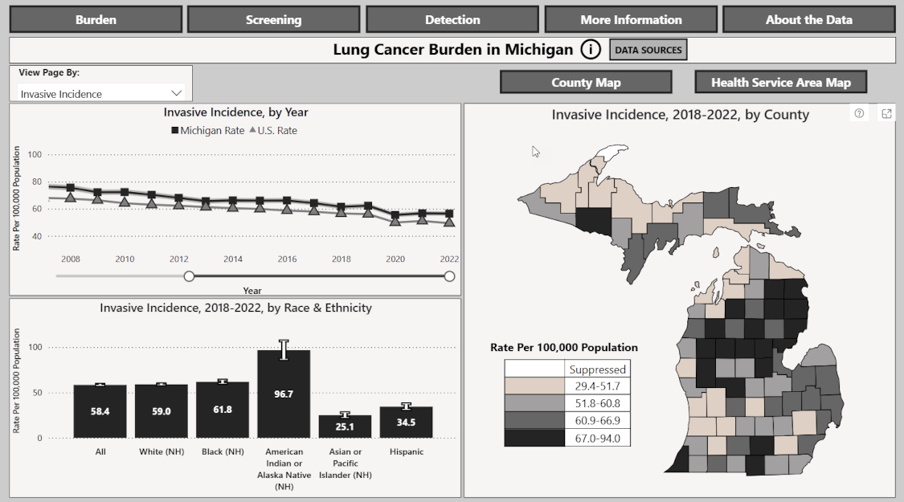Click the 2022 U.S. Rate triangle point
Image resolution: width=904 pixels, height=502 pixels.
(449, 222)
